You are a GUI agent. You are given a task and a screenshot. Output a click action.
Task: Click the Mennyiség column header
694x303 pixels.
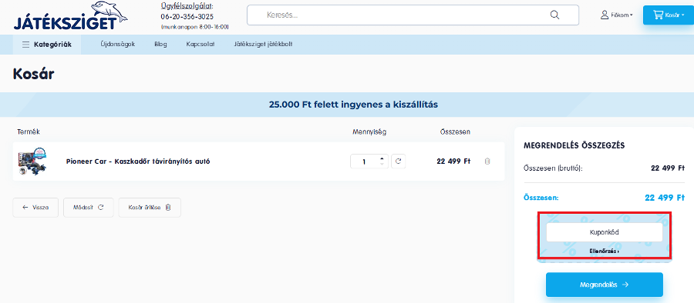click(x=369, y=132)
